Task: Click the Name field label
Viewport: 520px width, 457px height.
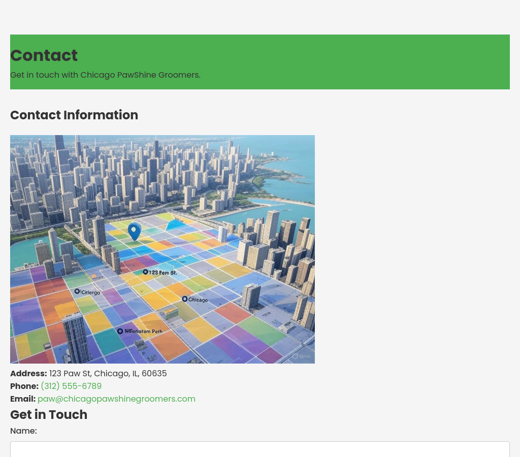Action: 23,431
